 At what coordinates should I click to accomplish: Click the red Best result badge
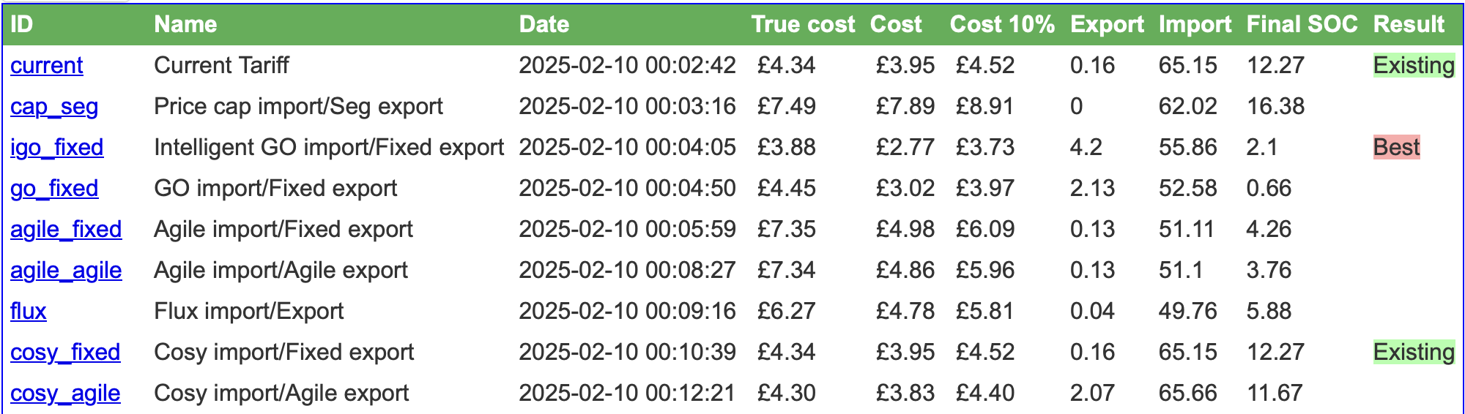(x=1396, y=148)
